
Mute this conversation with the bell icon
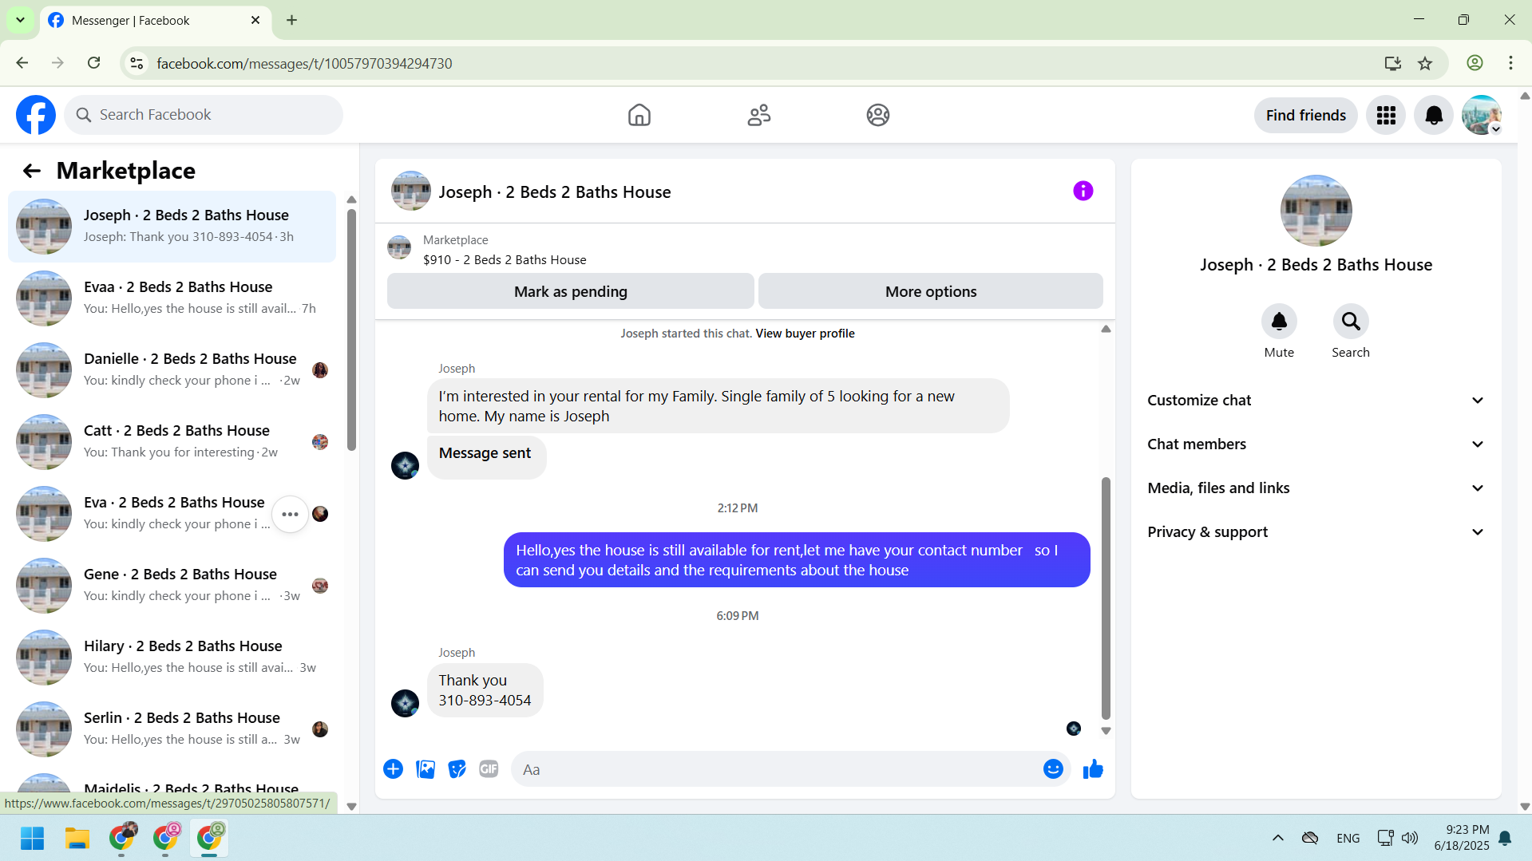tap(1279, 322)
